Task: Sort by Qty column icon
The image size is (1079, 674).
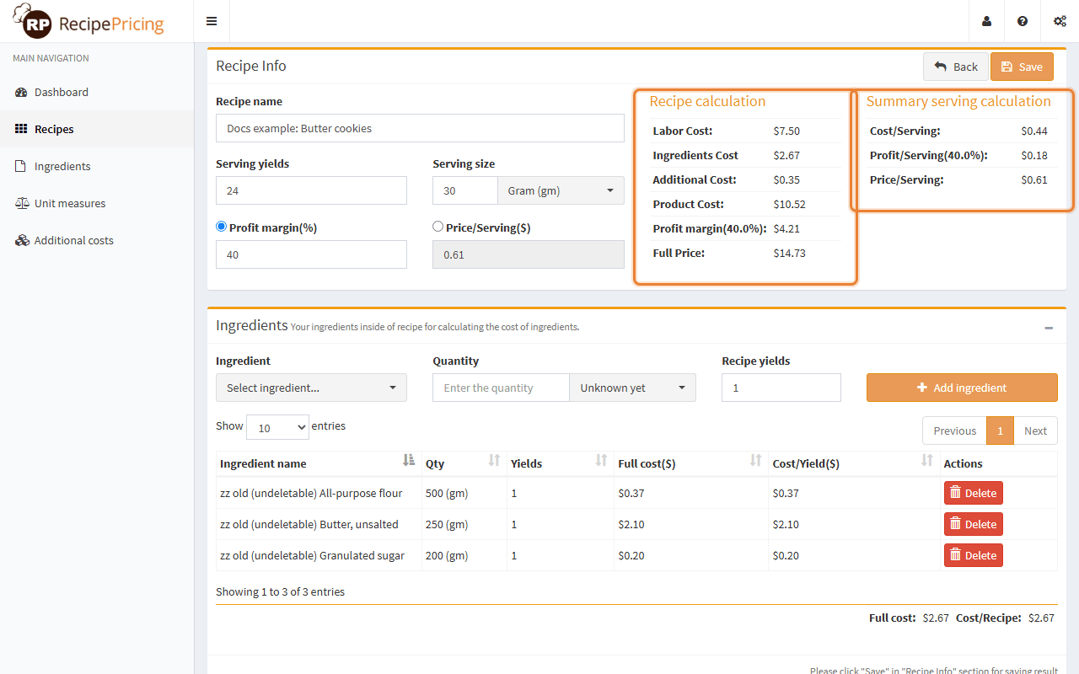Action: 495,460
